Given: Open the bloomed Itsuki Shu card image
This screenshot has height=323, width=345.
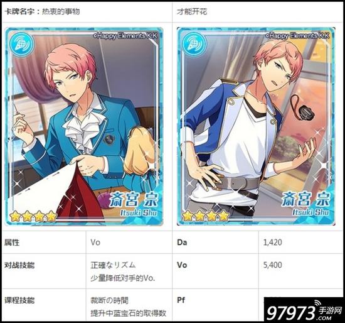Looking at the screenshot, I should [x=256, y=126].
